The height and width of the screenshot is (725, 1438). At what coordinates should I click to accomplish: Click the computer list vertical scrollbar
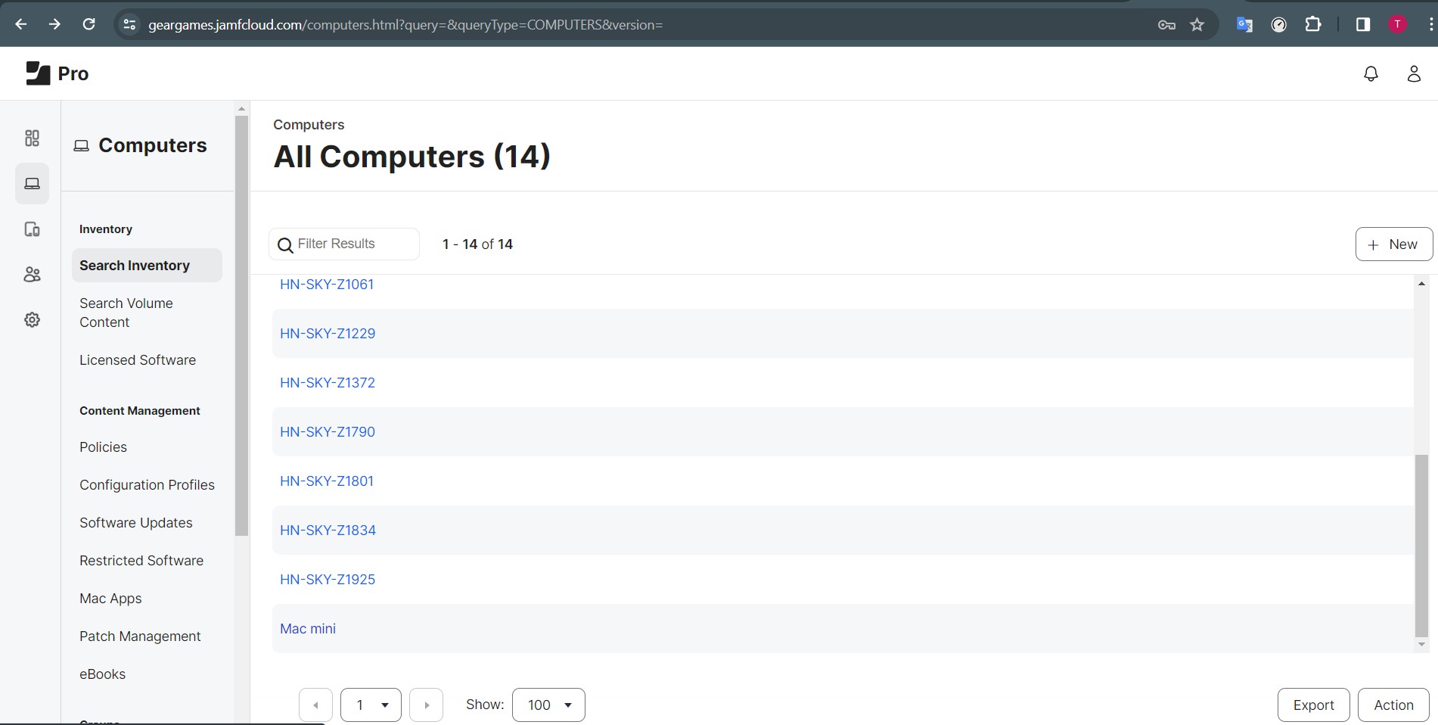point(1421,545)
